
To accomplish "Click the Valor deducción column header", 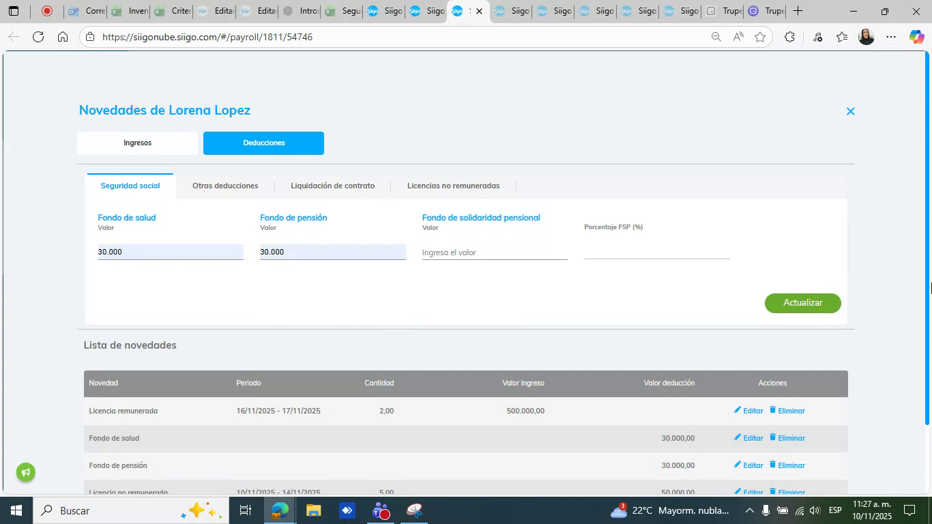I will coord(669,383).
